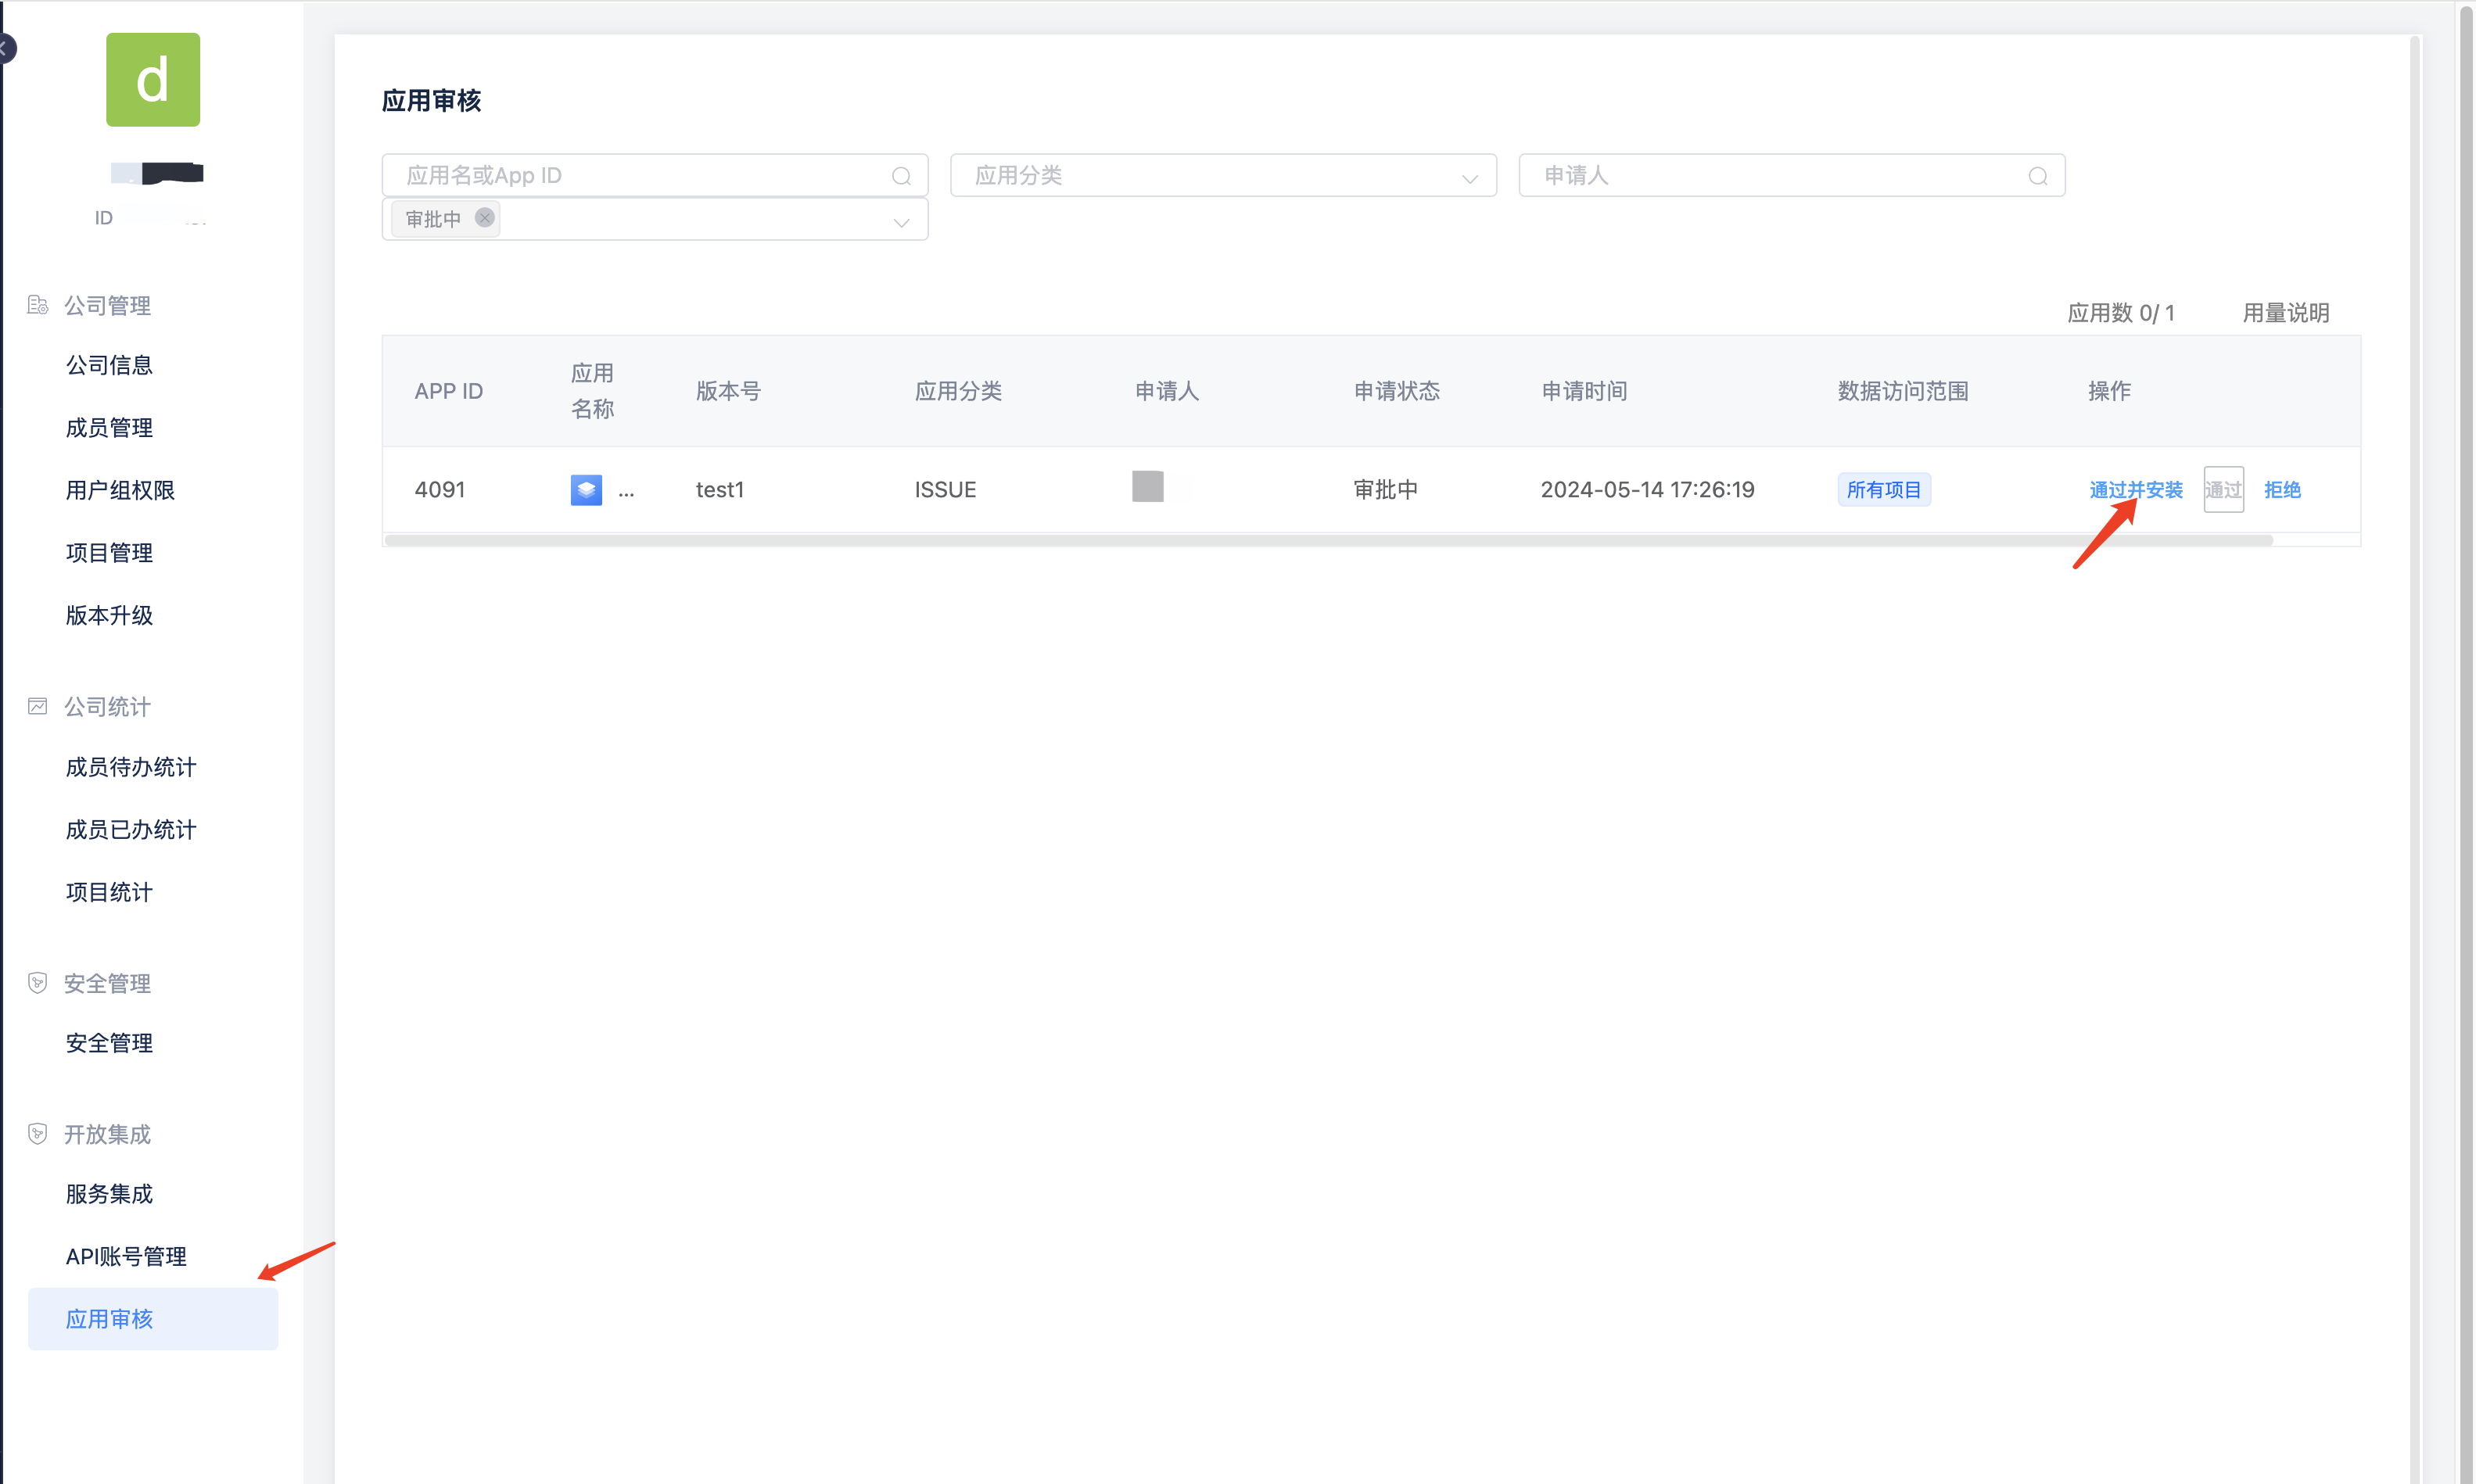Select 应用审核 in the sidebar

pyautogui.click(x=153, y=1319)
